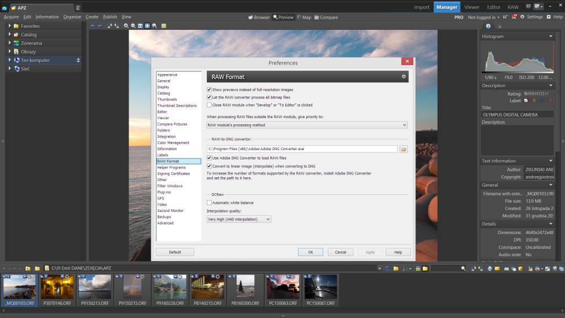Open the Organize menu
Viewport: 565px width, 318px height.
72,17
